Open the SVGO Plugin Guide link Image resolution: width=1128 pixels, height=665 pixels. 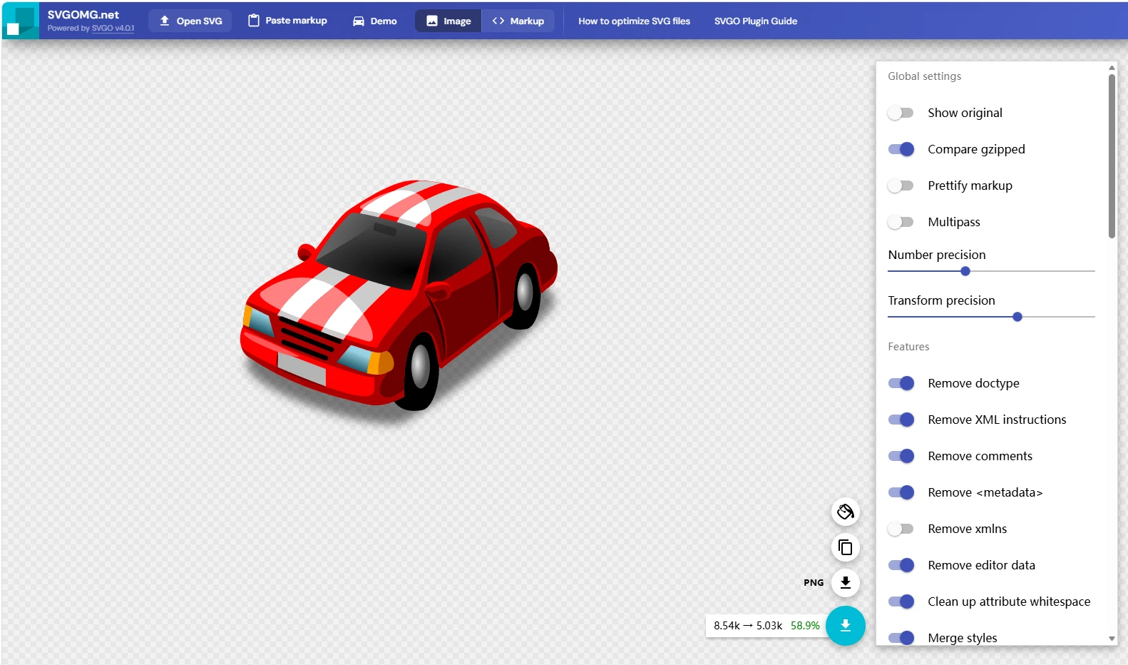(756, 21)
